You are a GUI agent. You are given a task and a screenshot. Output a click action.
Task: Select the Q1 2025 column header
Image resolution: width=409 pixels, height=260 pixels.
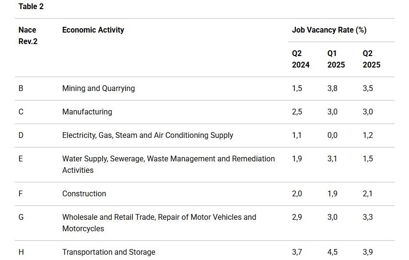[336, 59]
